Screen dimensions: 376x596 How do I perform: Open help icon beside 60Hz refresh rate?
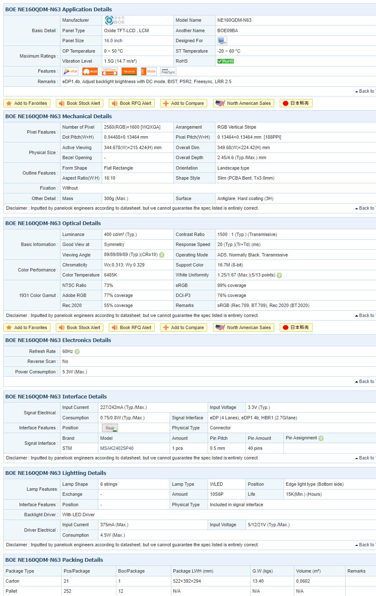pos(77,352)
